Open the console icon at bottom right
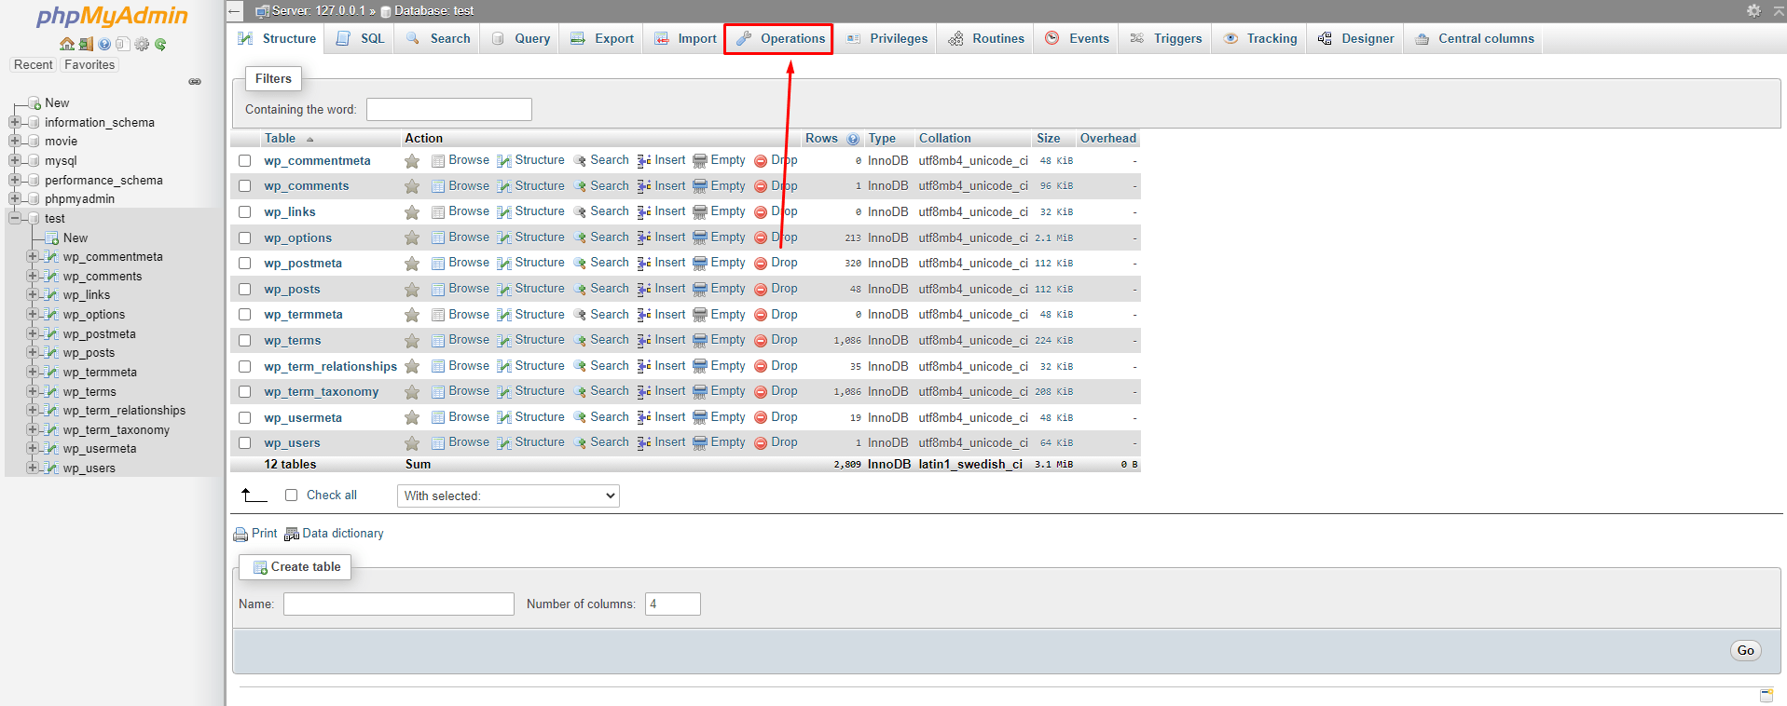The height and width of the screenshot is (706, 1787). coord(1766,695)
